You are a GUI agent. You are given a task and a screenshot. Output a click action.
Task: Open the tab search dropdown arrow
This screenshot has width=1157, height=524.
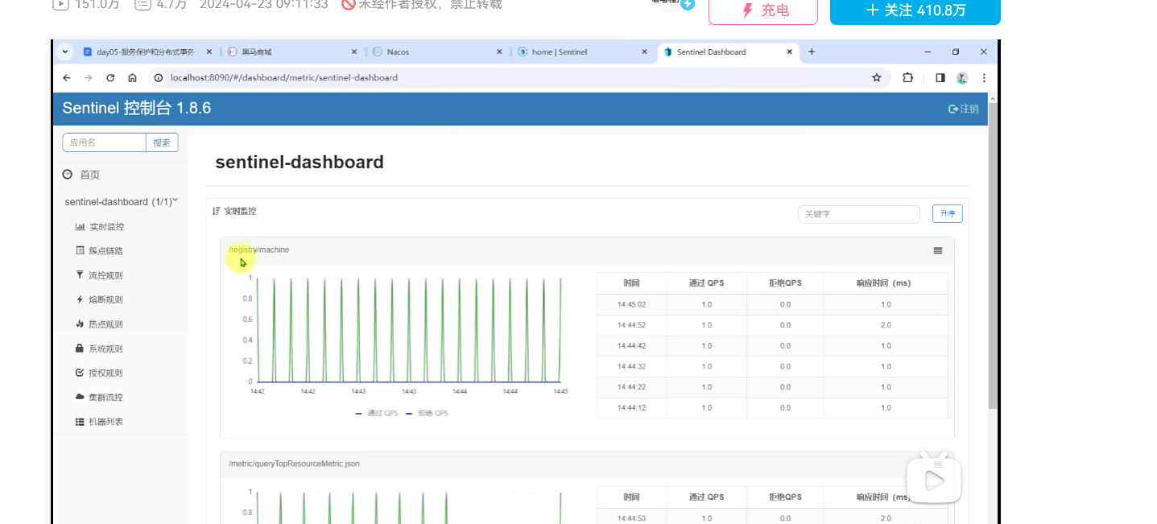pos(64,52)
